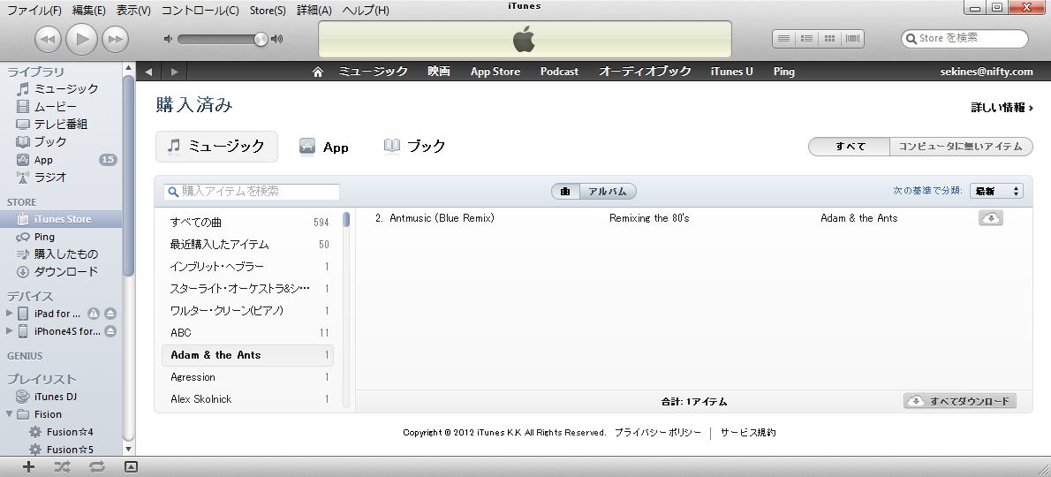Viewport: 1051px width, 477px height.
Task: Click the Store search field
Action: (964, 38)
